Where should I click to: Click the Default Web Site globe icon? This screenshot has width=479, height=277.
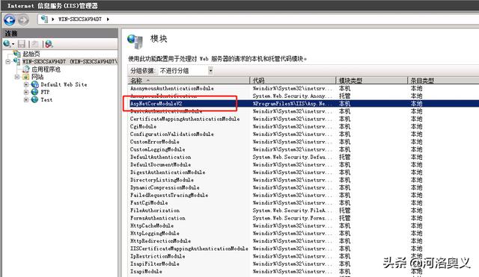pyautogui.click(x=35, y=84)
